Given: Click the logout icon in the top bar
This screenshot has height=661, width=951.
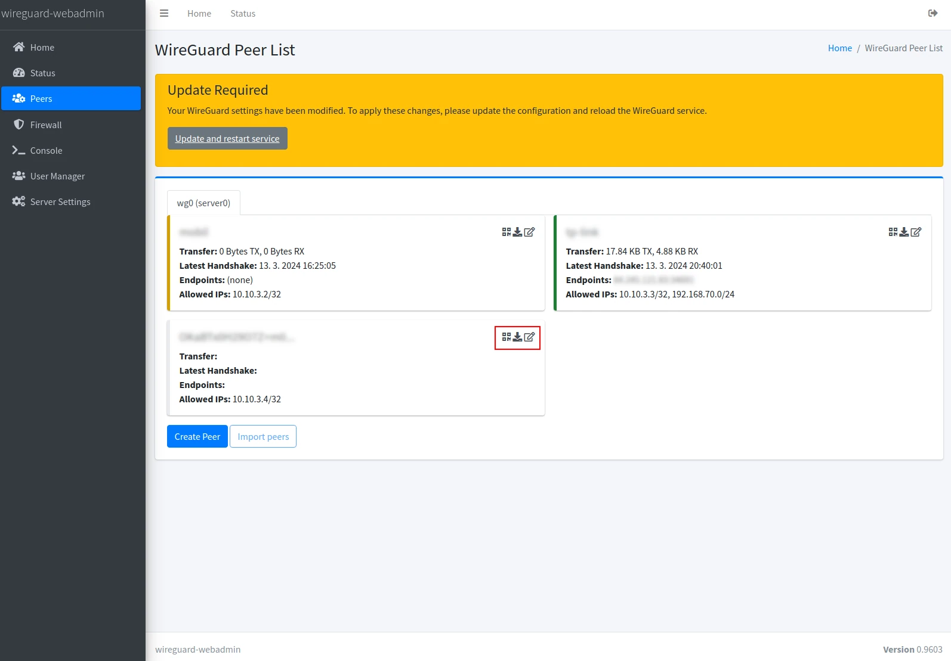Looking at the screenshot, I should click(x=933, y=13).
